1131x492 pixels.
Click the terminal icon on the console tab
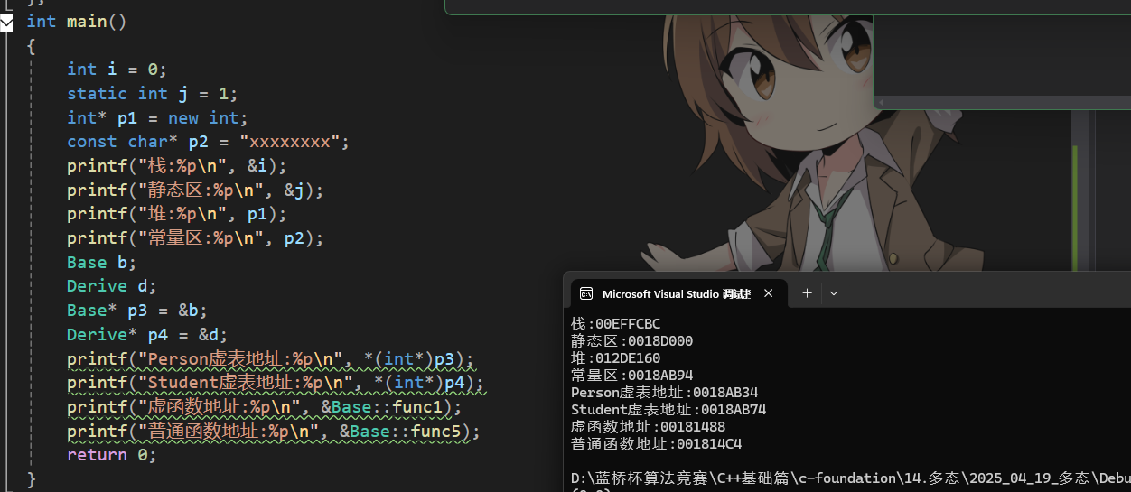tap(586, 293)
